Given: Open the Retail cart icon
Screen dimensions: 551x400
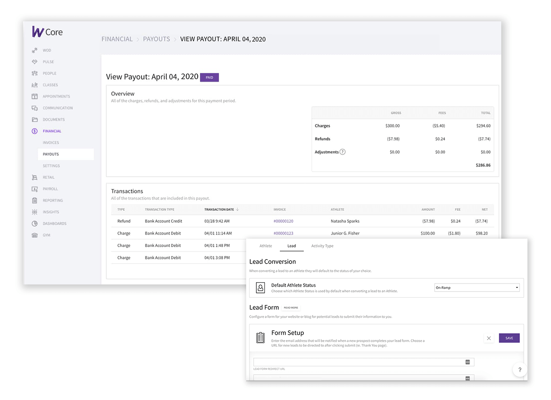Looking at the screenshot, I should coord(35,177).
